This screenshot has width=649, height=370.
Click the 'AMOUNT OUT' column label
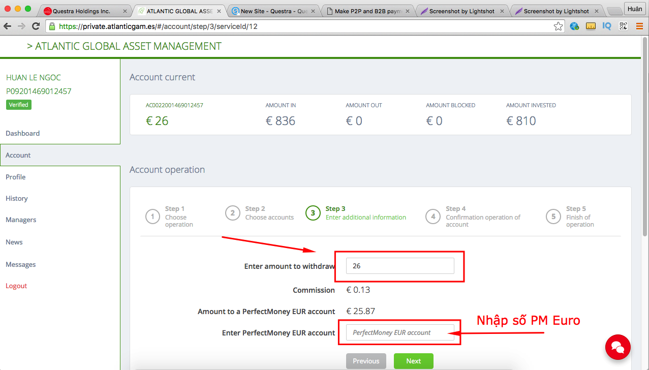[364, 105]
